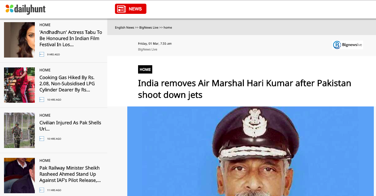Click source icon next to Cooking Gas timestamp

click(42, 100)
